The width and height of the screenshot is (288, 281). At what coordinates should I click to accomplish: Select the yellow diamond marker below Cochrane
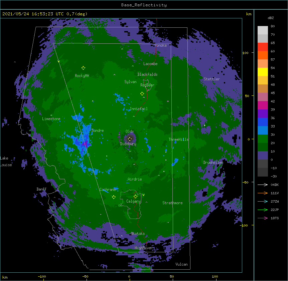114,197
